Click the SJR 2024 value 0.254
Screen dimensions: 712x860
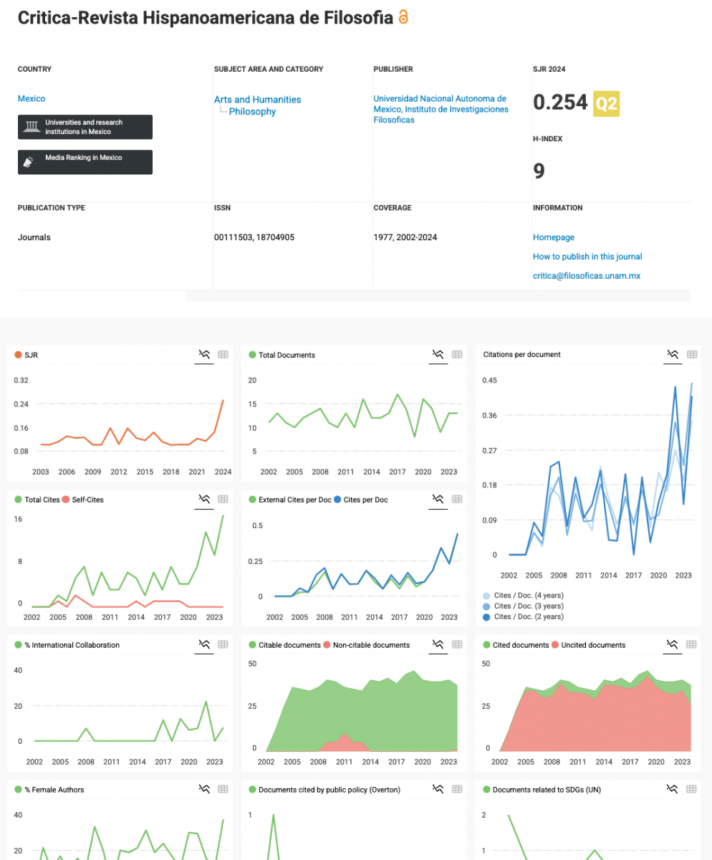click(560, 102)
